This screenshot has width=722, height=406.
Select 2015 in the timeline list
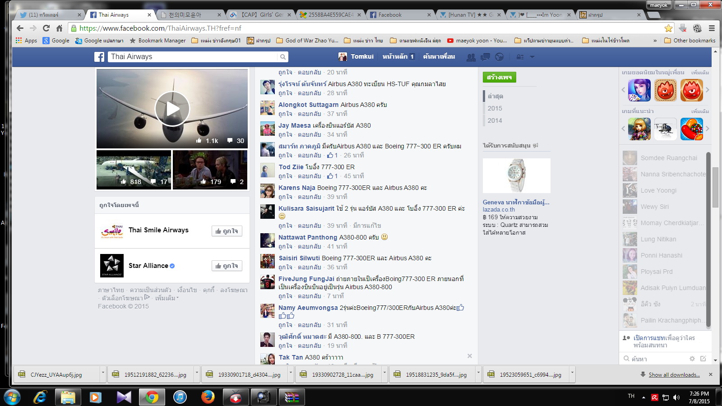495,108
